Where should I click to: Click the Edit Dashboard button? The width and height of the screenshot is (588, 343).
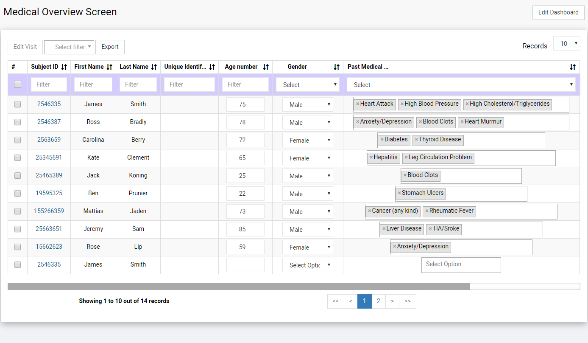[x=558, y=13]
